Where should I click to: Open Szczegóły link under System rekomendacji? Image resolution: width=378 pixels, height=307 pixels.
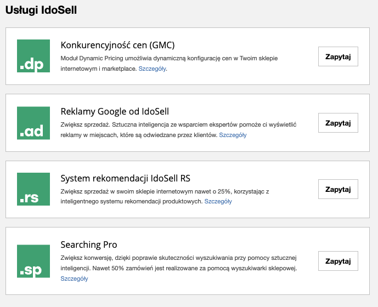click(x=218, y=201)
